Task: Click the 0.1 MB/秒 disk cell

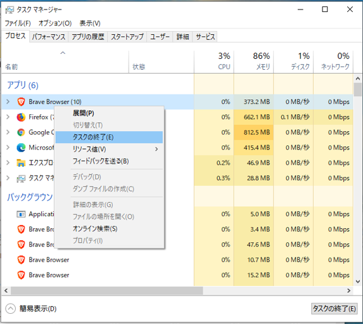Action: pyautogui.click(x=293, y=117)
